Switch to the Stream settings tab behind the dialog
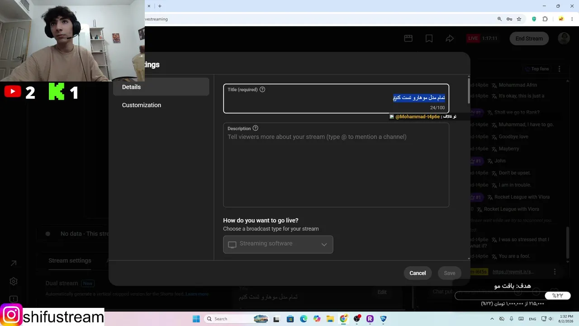Viewport: 579px width, 326px height. coord(70,260)
